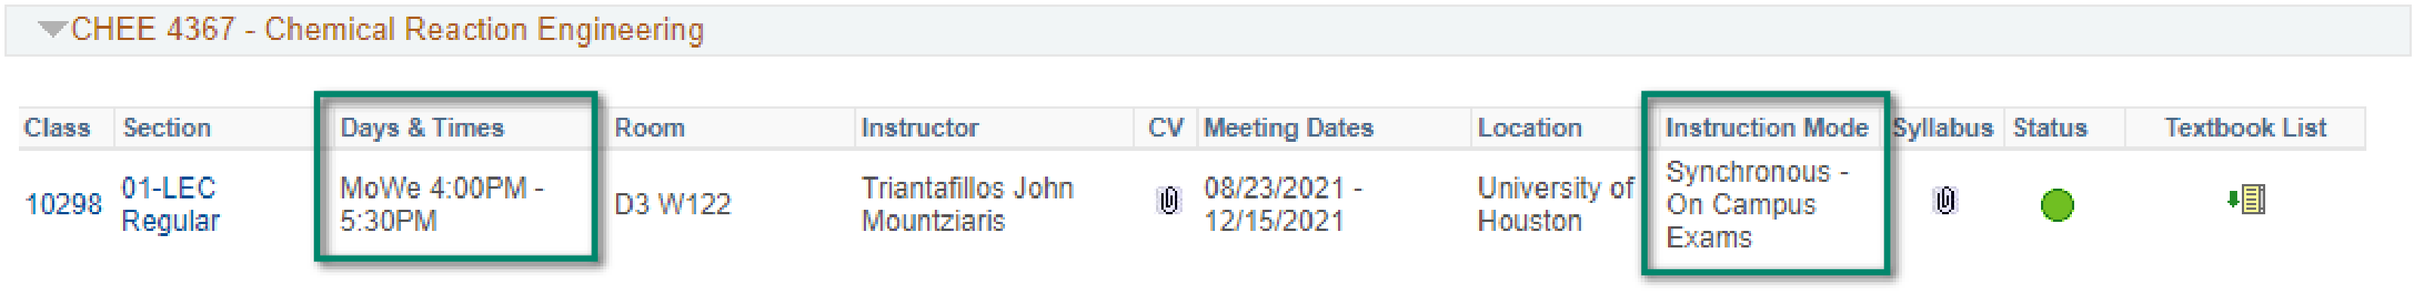Click the Instruction Mode column header
2414x295 pixels.
1766,128
